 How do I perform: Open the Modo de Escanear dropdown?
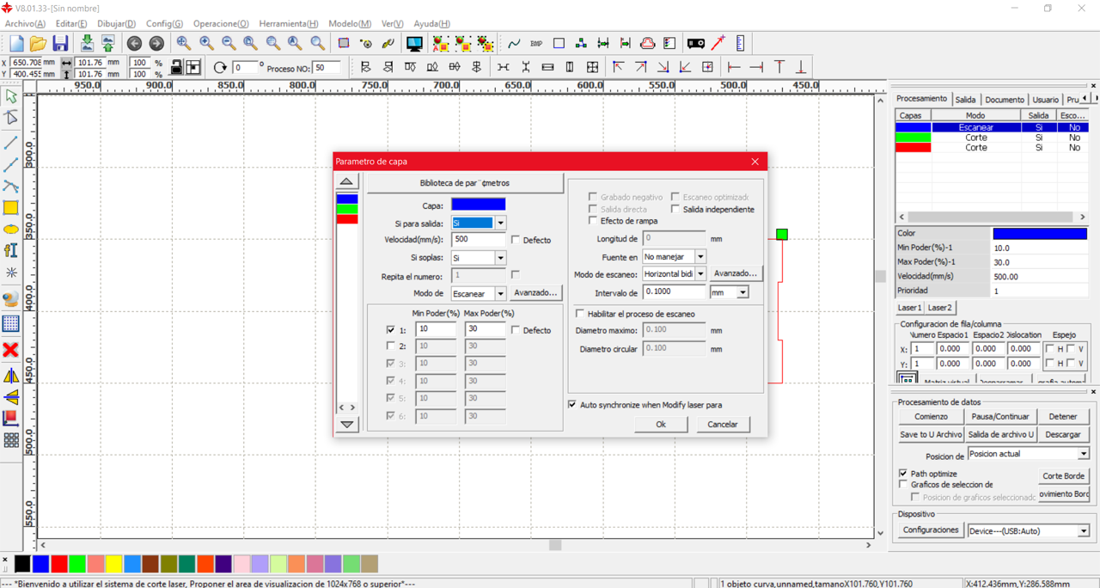pos(500,294)
